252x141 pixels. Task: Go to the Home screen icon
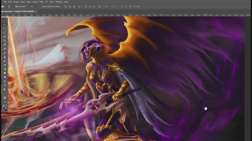pyautogui.click(x=3, y=7)
